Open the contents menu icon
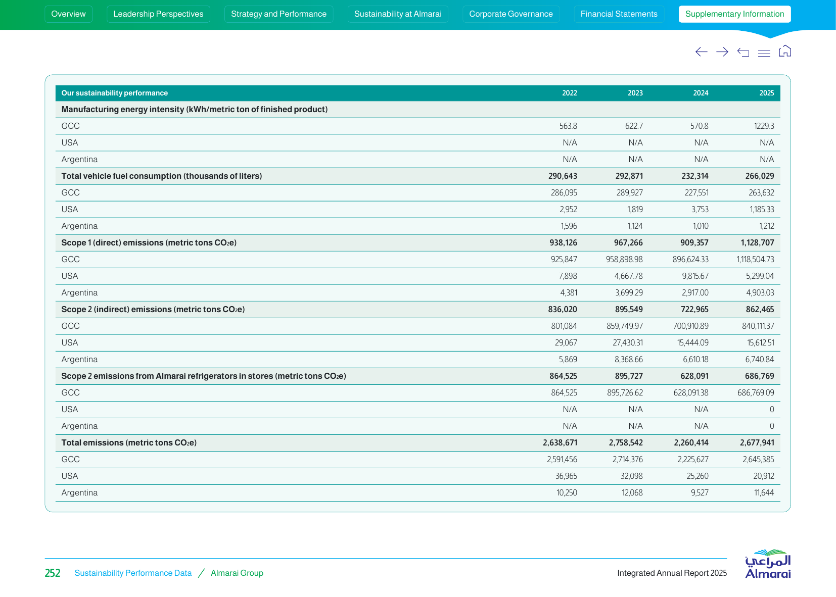 coord(764,53)
